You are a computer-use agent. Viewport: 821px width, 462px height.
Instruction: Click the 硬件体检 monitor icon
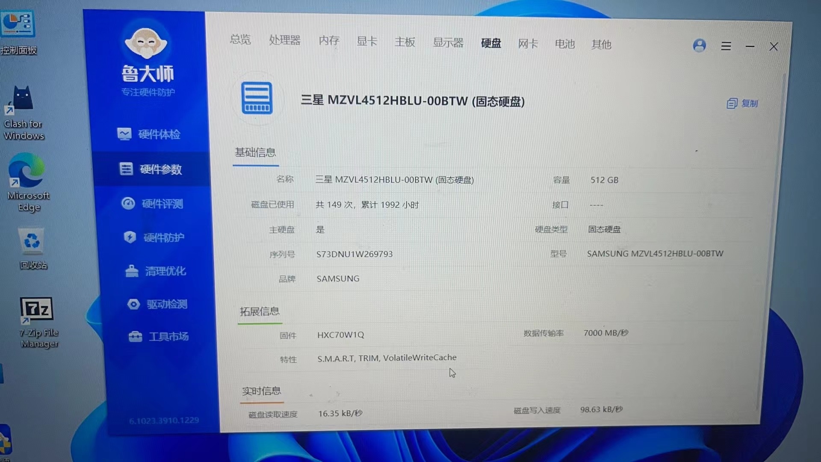124,134
